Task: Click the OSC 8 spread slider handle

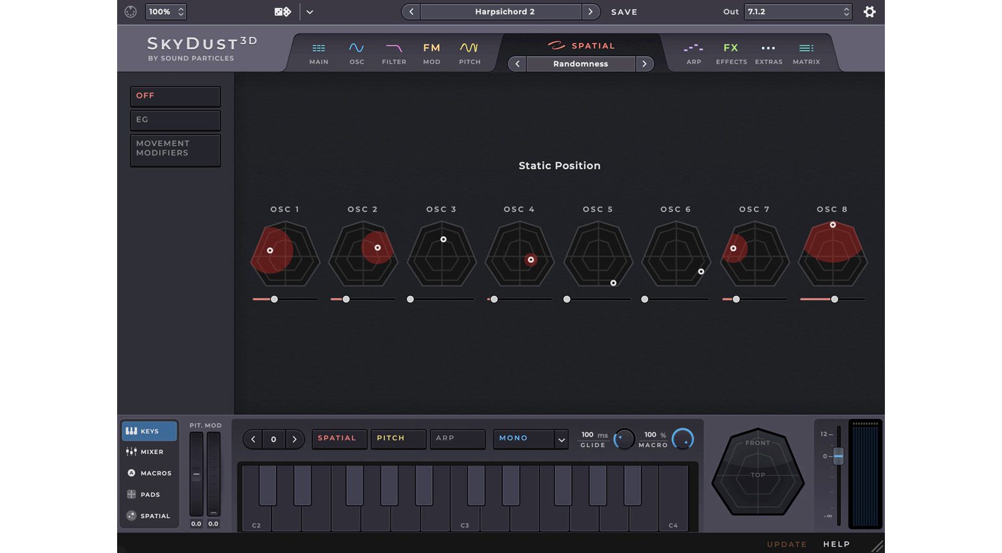Action: (834, 299)
